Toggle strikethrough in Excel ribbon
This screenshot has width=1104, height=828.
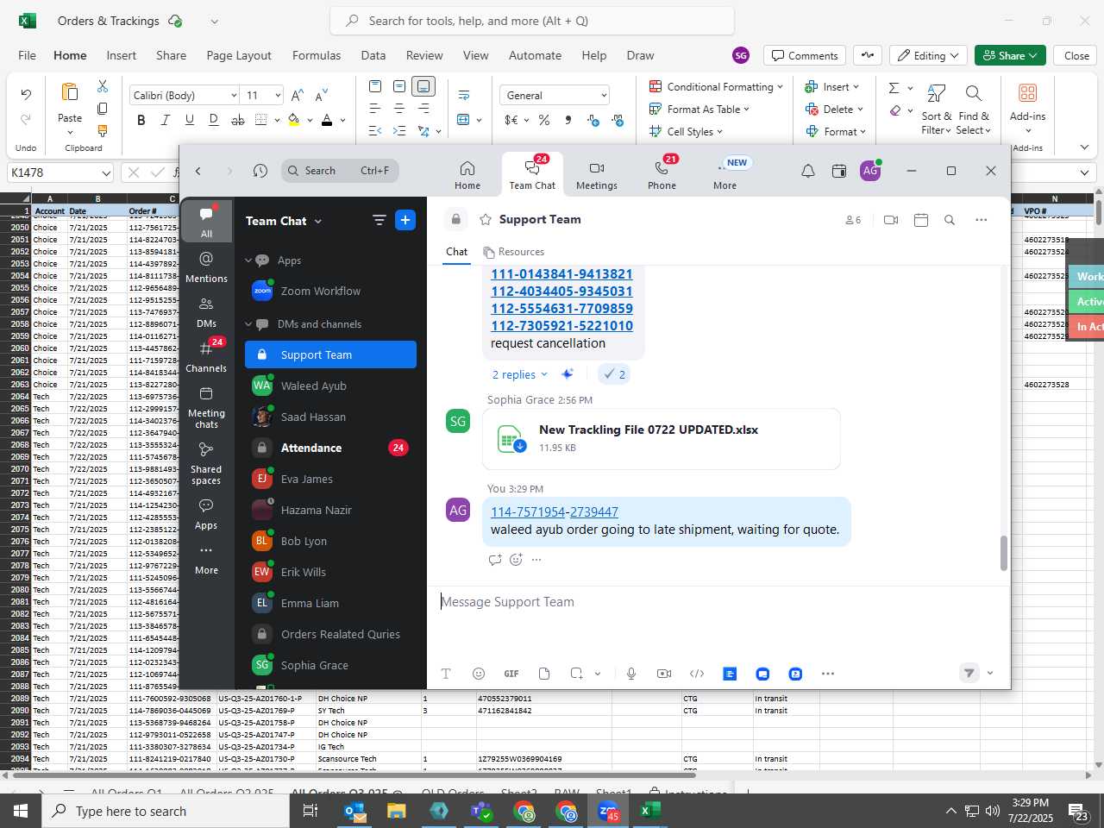238,120
